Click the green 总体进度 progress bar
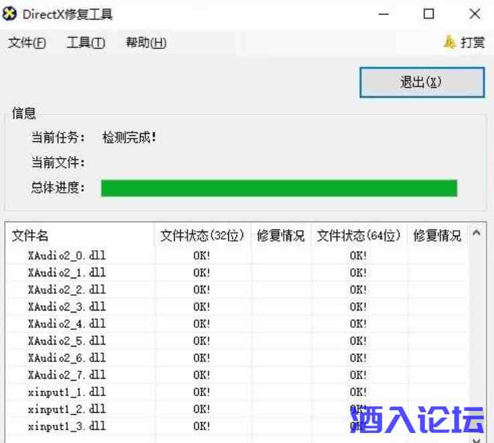The image size is (494, 443). click(x=279, y=188)
